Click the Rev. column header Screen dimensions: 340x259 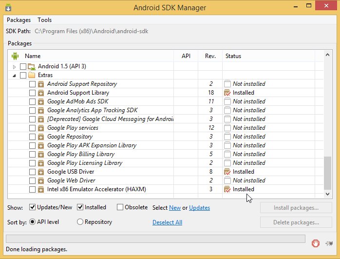(x=210, y=56)
